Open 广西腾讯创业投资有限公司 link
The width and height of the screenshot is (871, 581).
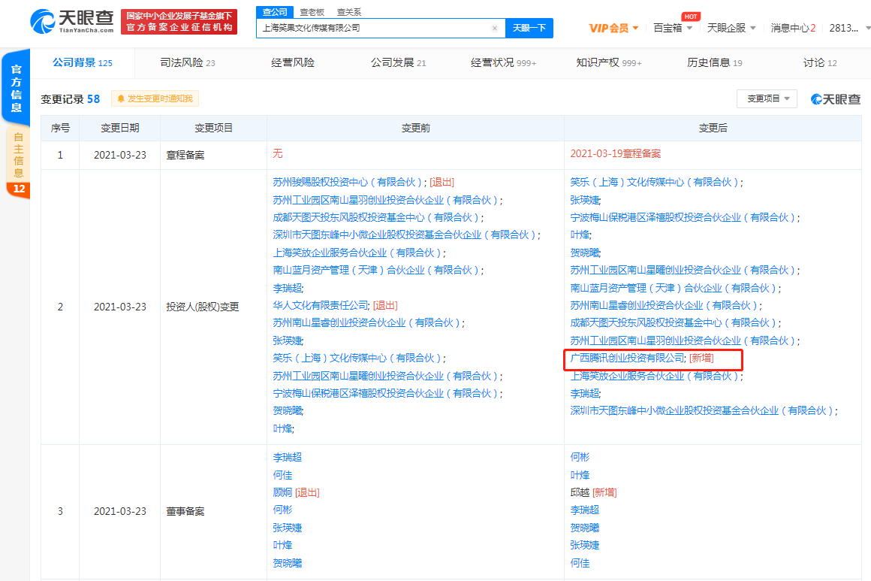[x=627, y=358]
